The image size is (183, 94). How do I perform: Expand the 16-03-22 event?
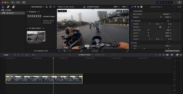[x=2, y=13]
